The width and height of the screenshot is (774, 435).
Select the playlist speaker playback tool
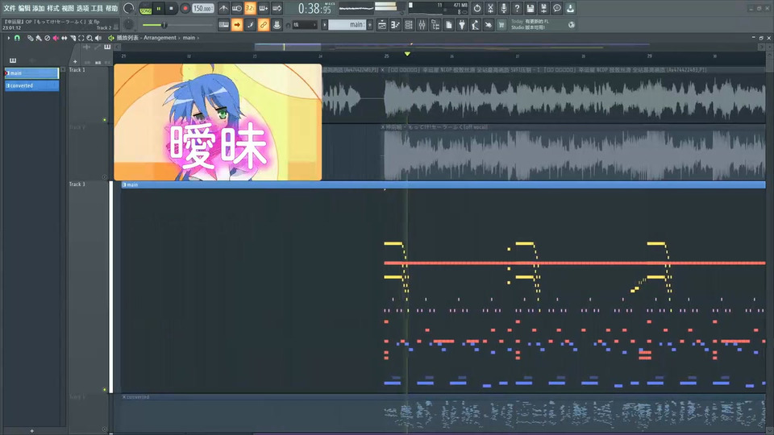98,38
